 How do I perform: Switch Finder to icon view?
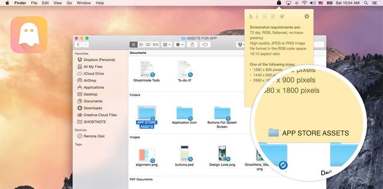[x=133, y=45]
